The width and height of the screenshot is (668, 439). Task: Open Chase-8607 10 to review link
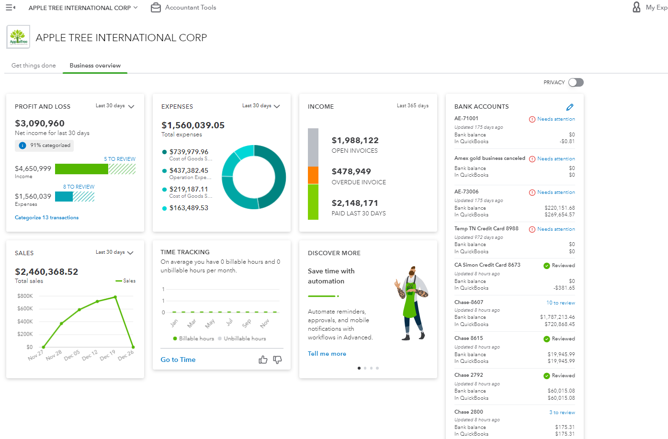[x=561, y=303]
